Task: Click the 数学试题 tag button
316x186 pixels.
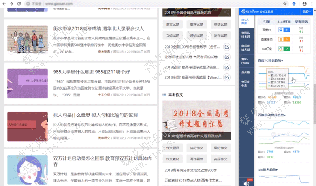Action: pos(196,24)
